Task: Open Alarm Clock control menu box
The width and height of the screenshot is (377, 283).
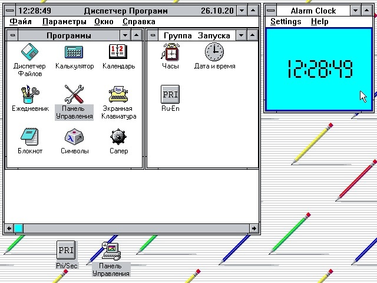Action: tap(271, 11)
